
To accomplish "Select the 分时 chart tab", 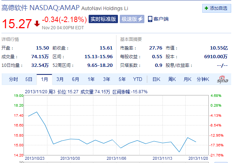I will pos(13,79).
